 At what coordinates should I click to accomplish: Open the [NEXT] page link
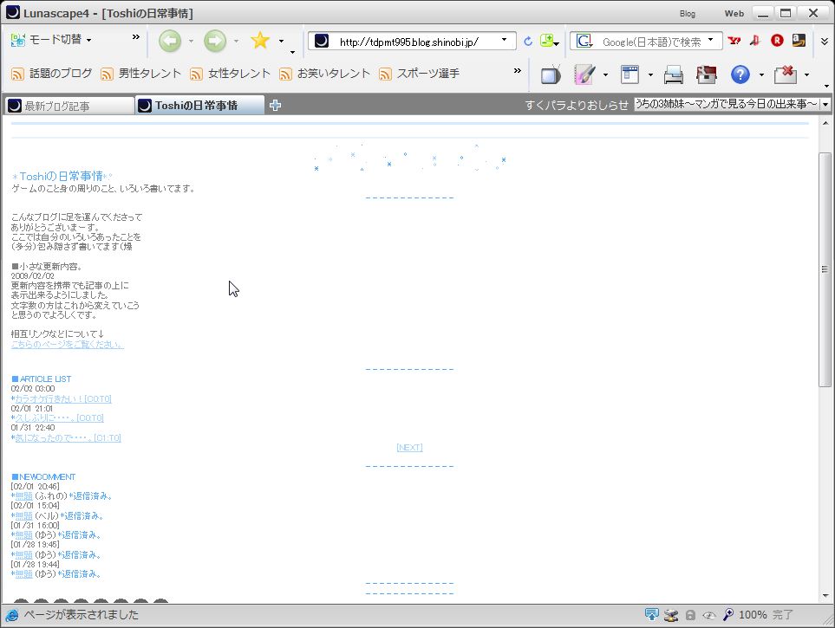pyautogui.click(x=409, y=448)
